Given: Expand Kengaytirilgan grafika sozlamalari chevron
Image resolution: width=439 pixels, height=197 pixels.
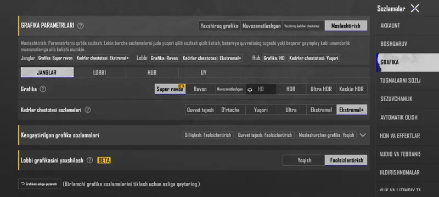Looking at the screenshot, I should click(363, 135).
